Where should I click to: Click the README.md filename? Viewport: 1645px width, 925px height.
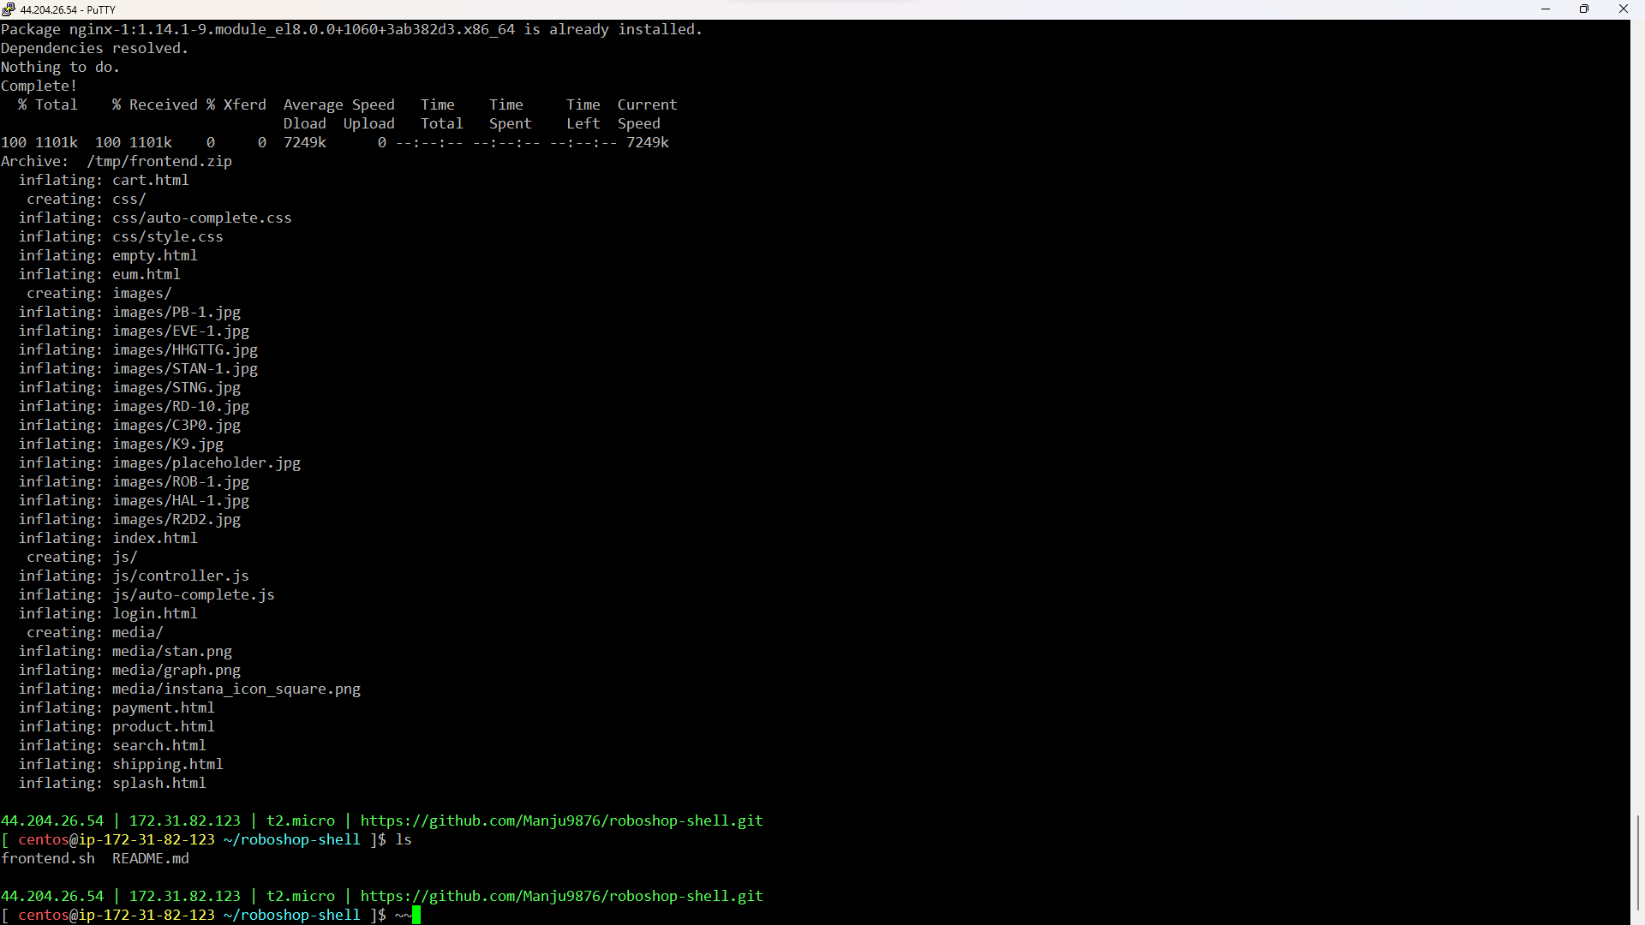click(150, 858)
